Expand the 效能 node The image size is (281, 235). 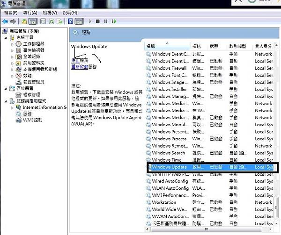(12, 76)
